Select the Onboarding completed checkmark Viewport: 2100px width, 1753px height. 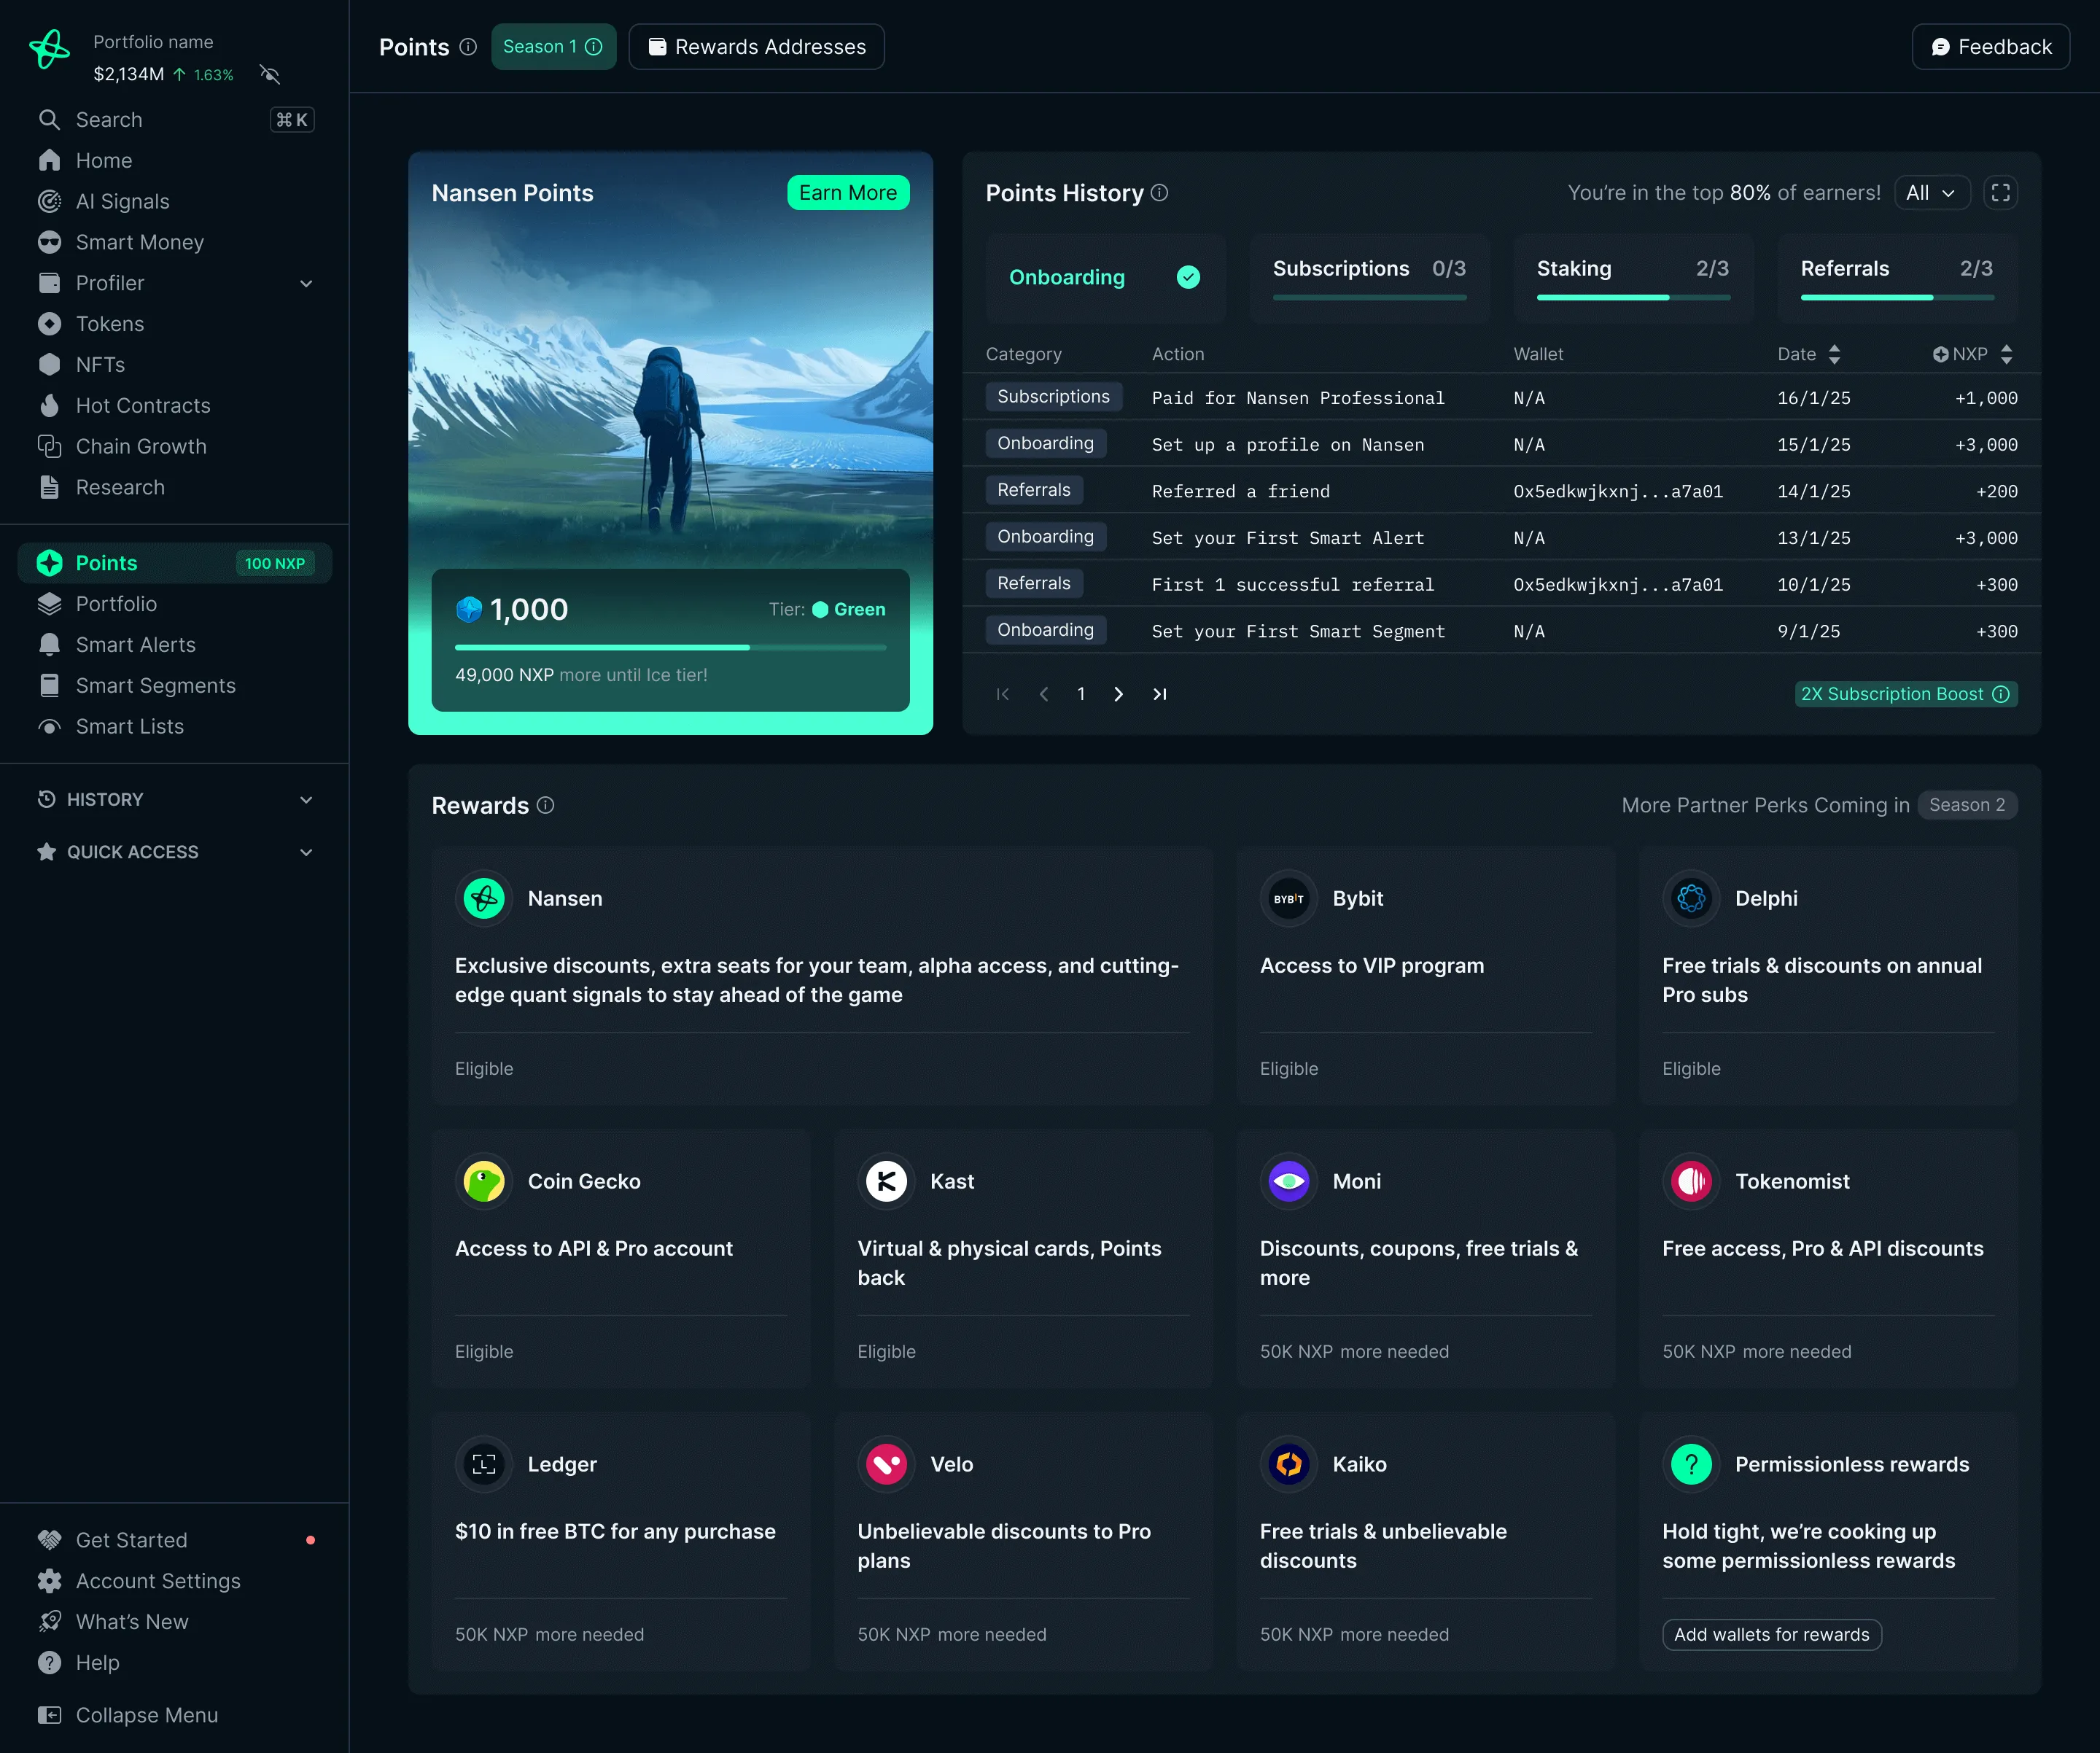pyautogui.click(x=1188, y=277)
